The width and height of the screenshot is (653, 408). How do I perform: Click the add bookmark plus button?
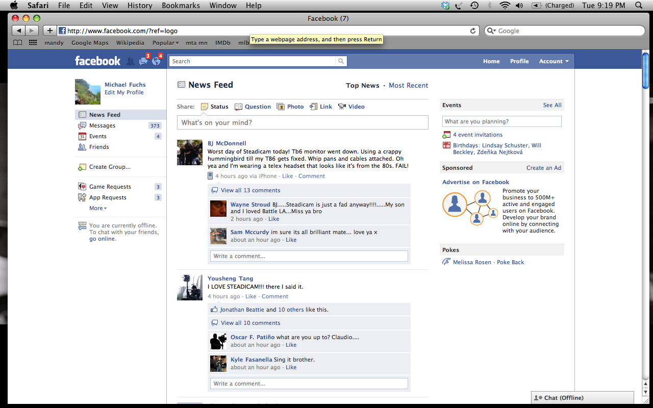click(x=49, y=31)
